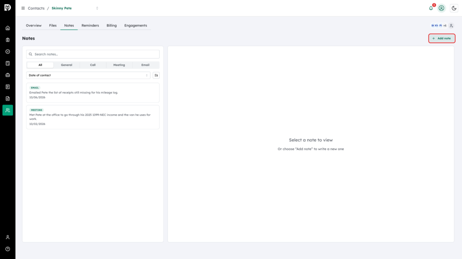Click the magnifier icon in note search

click(31, 54)
